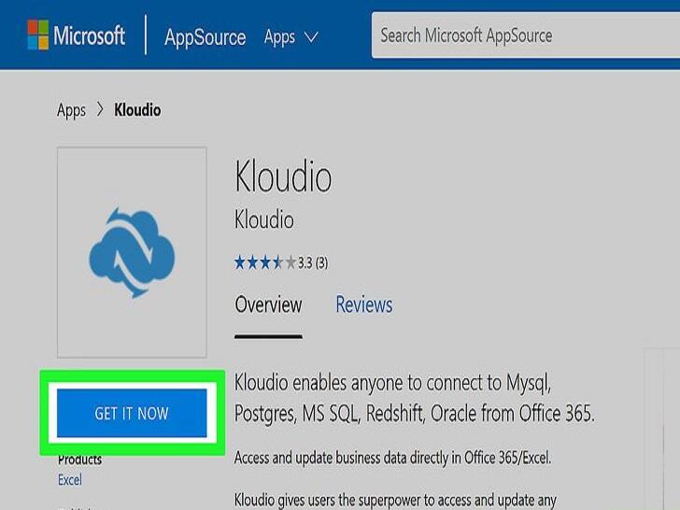680x510 pixels.
Task: Click the AppSource title link
Action: coord(205,37)
